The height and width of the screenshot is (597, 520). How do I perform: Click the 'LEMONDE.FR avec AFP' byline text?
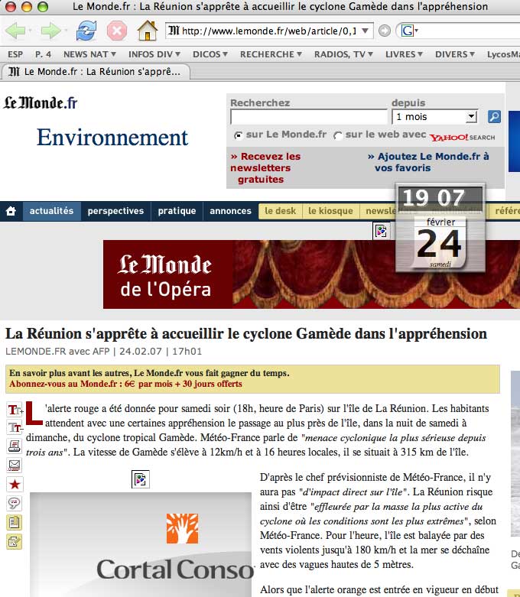pyautogui.click(x=57, y=351)
